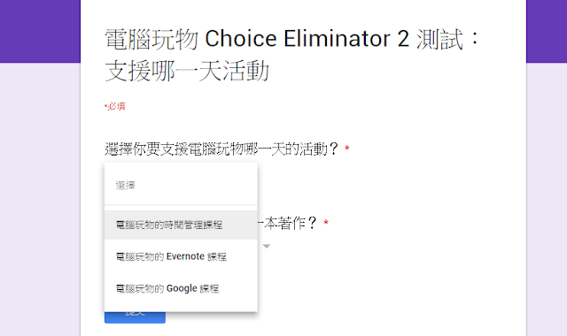This screenshot has height=336, width=567.
Task: Pick the 電腦玩物的 Google 課程 option
Action: [x=181, y=288]
